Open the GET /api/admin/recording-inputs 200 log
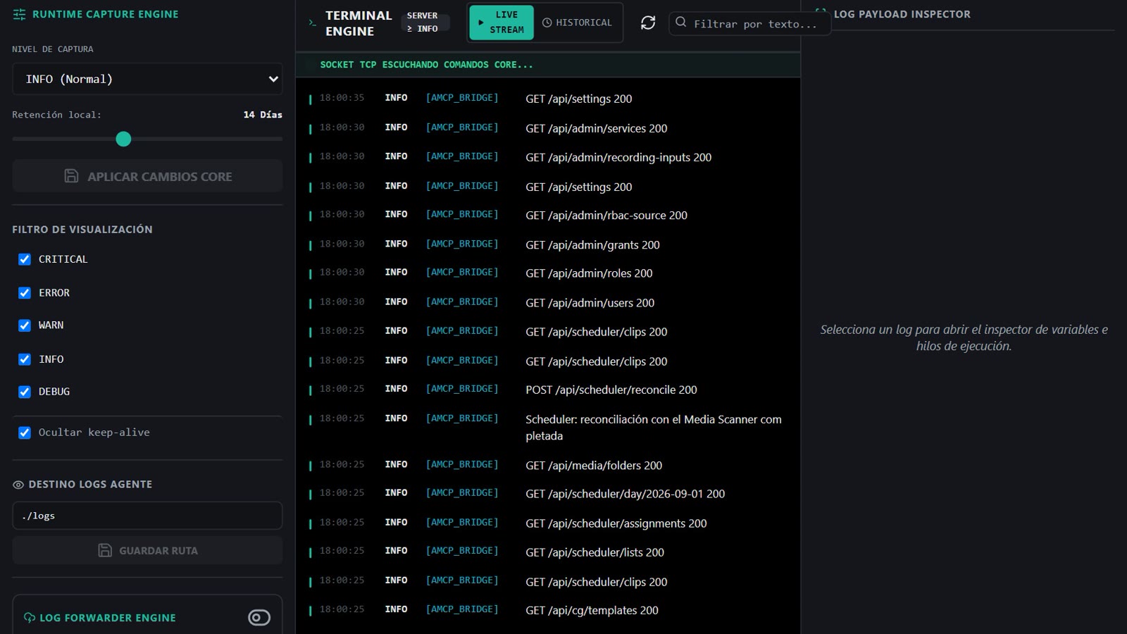1127x634 pixels. click(548, 157)
